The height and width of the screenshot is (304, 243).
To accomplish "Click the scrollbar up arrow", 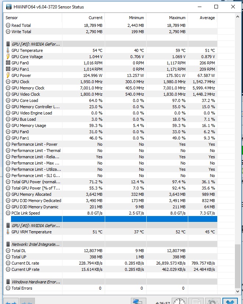I will (x=237, y=17).
